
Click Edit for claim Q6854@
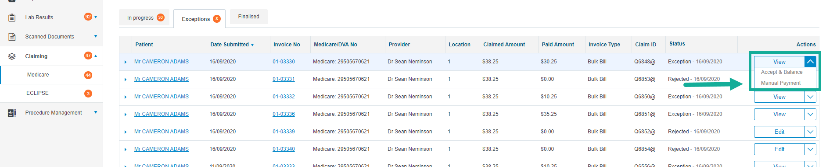pyautogui.click(x=779, y=150)
